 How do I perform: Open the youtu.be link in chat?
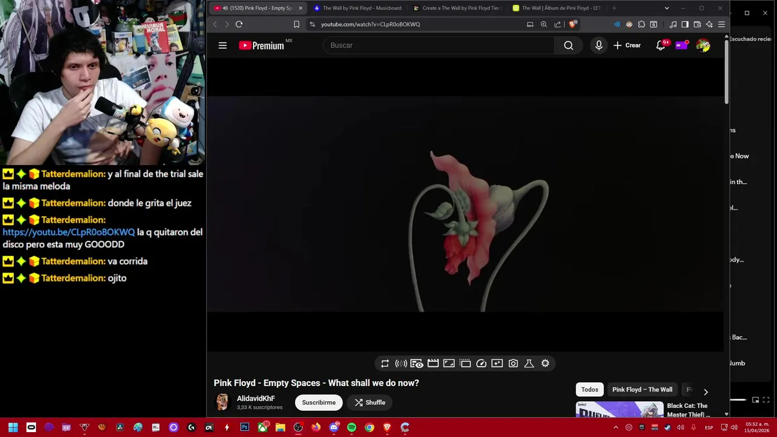[x=69, y=232]
